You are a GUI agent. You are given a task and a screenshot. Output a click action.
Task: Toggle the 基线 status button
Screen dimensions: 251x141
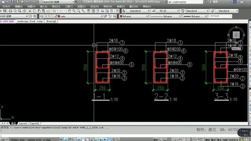tap(213, 140)
